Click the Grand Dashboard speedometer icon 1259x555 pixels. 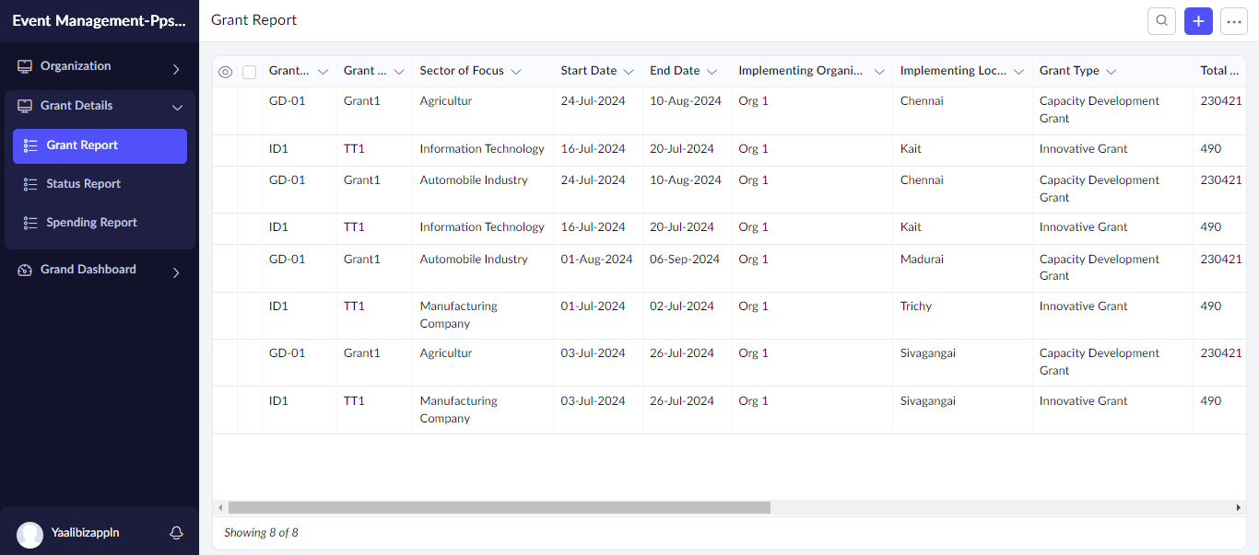25,270
